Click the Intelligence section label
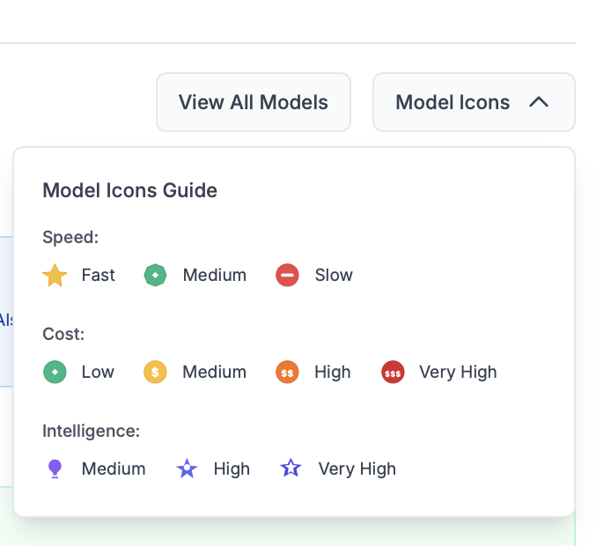This screenshot has width=611, height=546. click(92, 432)
